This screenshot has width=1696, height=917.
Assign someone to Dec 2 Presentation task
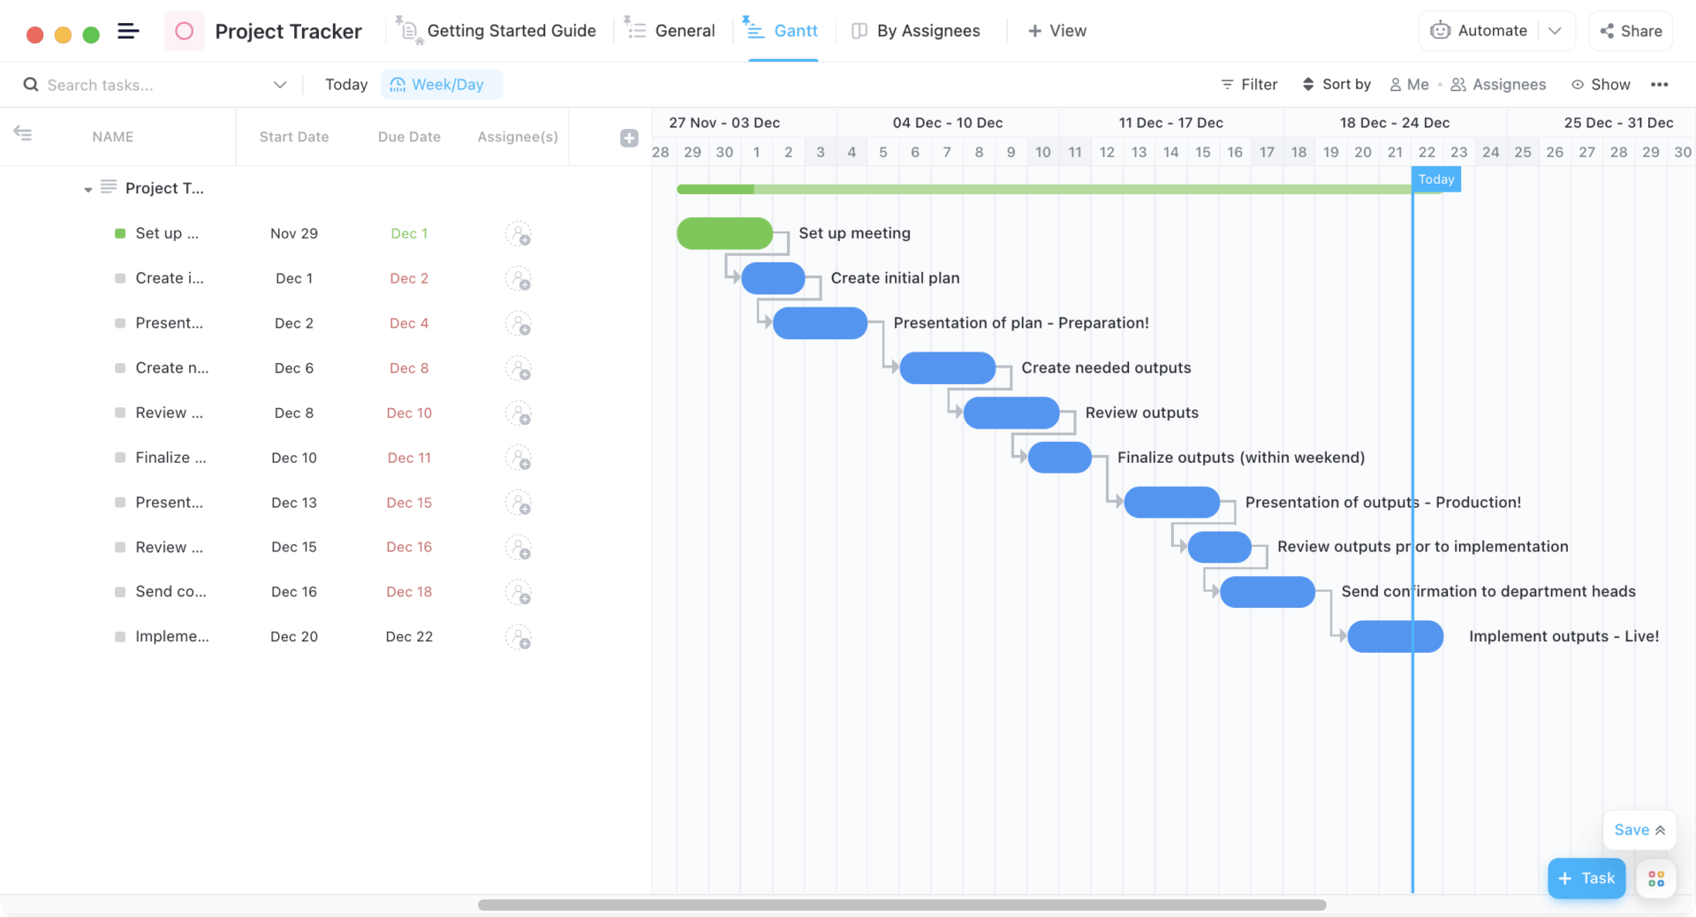(x=519, y=323)
